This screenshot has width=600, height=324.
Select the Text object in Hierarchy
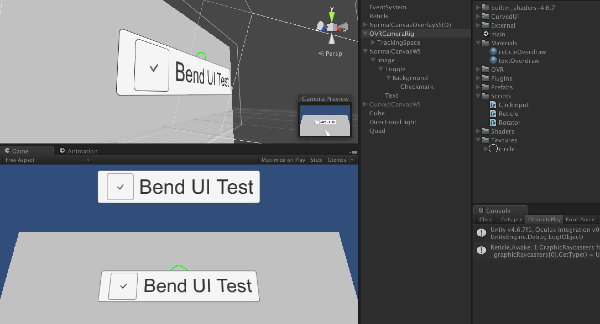click(x=392, y=95)
